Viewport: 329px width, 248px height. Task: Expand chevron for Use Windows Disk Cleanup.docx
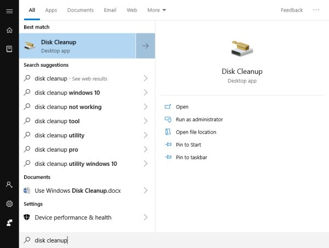pos(145,191)
